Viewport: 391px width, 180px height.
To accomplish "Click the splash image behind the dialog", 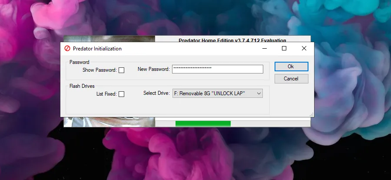I will click(109, 122).
